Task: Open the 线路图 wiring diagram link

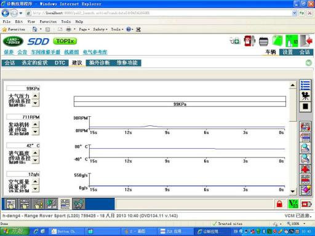Action: [x=71, y=52]
